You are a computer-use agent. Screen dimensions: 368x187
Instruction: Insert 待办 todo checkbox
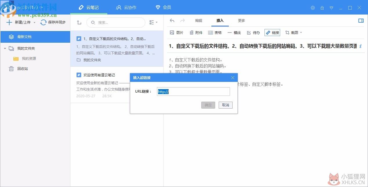point(253,33)
